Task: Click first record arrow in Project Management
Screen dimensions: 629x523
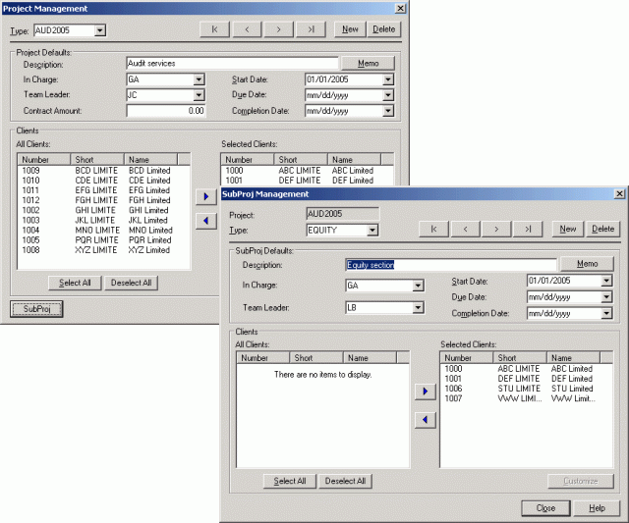Action: pyautogui.click(x=215, y=29)
